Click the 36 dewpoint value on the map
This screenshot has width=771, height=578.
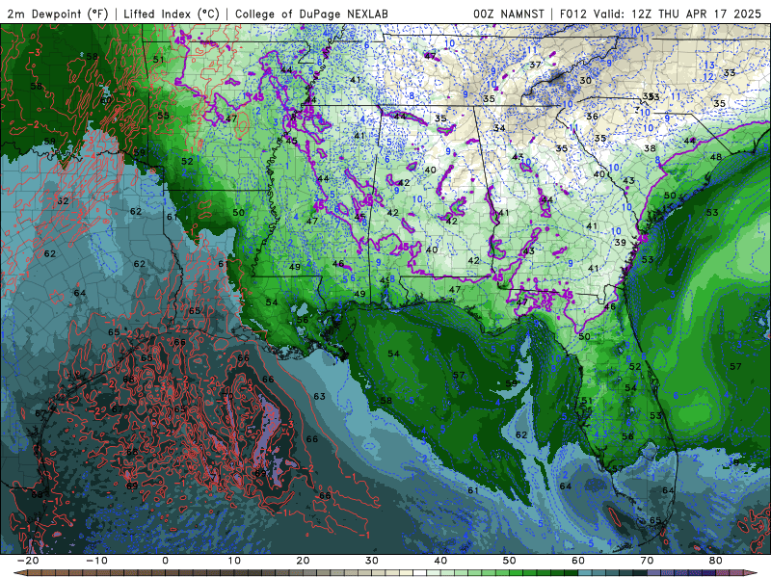593,117
